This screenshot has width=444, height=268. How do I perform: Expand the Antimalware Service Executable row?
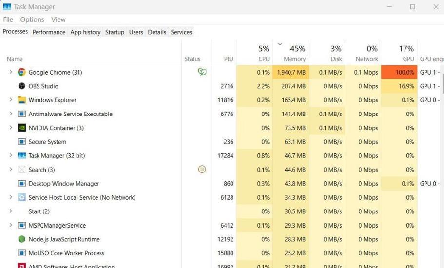pyautogui.click(x=11, y=114)
